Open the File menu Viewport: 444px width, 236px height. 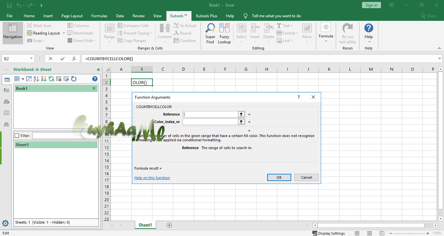[x=9, y=16]
